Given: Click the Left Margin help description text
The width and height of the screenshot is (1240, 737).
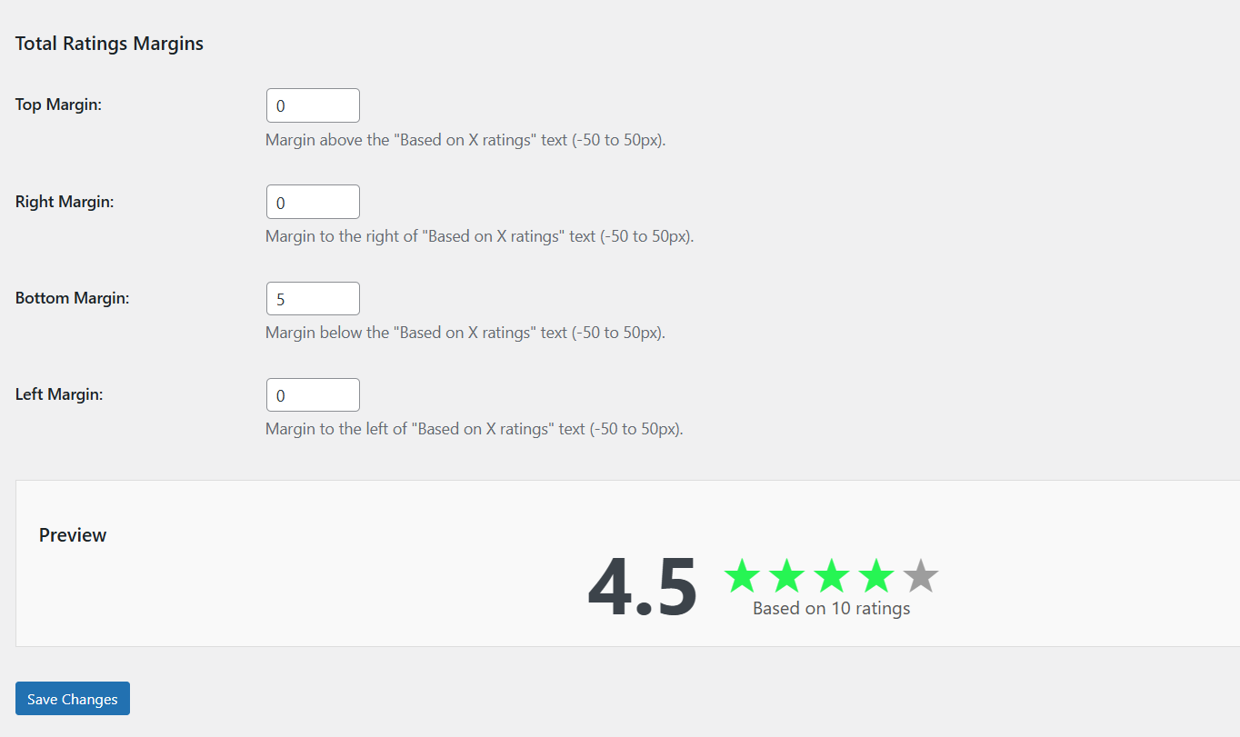Looking at the screenshot, I should point(475,429).
